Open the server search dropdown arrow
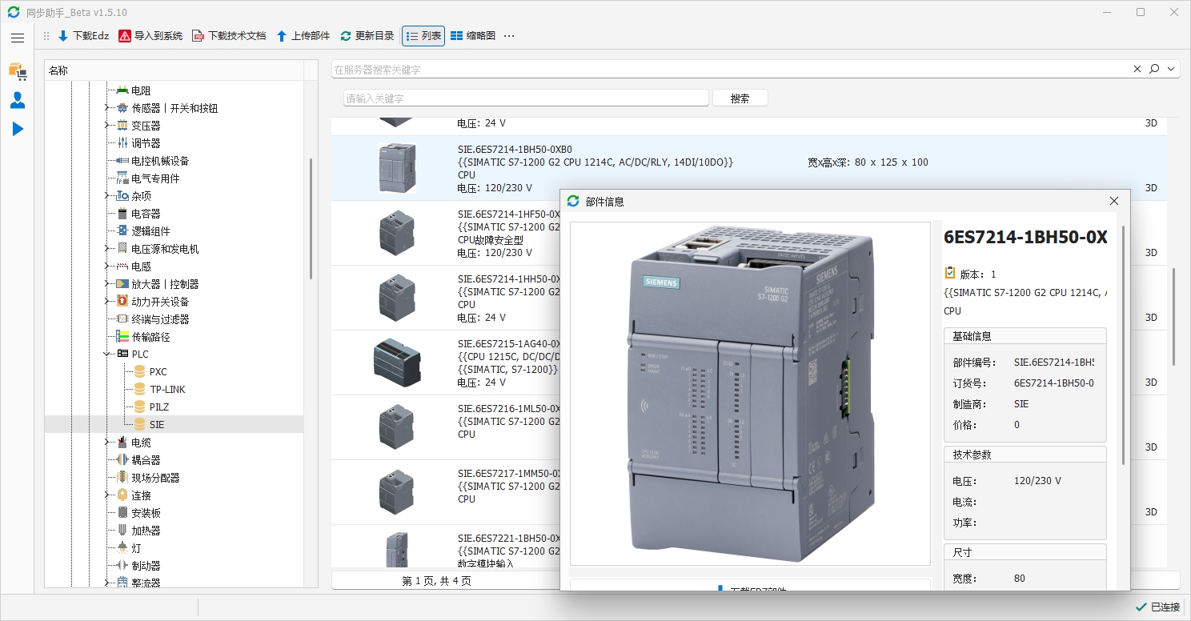This screenshot has width=1191, height=621. click(1172, 70)
